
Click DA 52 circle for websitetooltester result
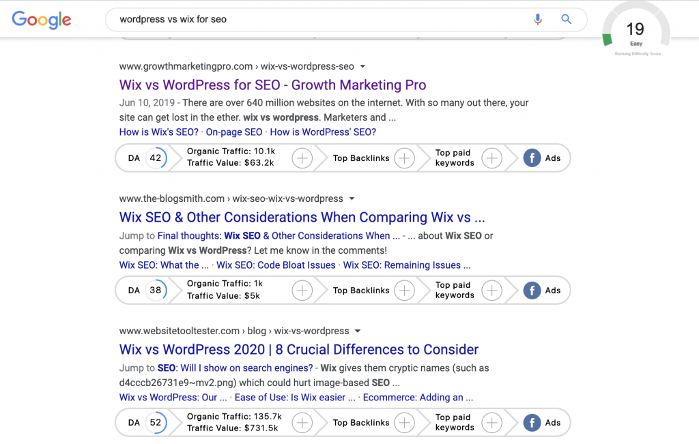(x=156, y=423)
